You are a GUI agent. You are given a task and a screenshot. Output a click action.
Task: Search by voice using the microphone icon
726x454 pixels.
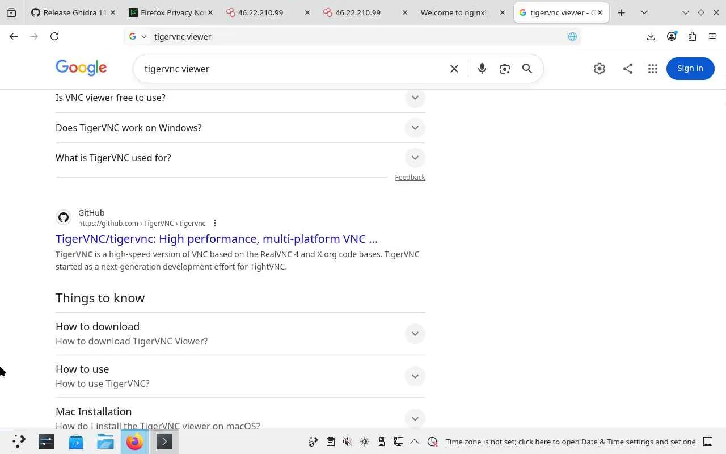482,69
